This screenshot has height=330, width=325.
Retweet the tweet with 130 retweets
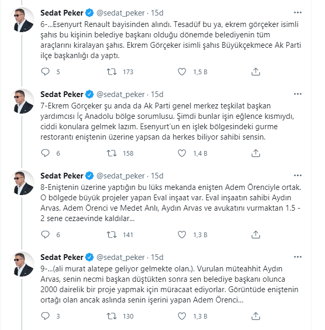pyautogui.click(x=111, y=316)
